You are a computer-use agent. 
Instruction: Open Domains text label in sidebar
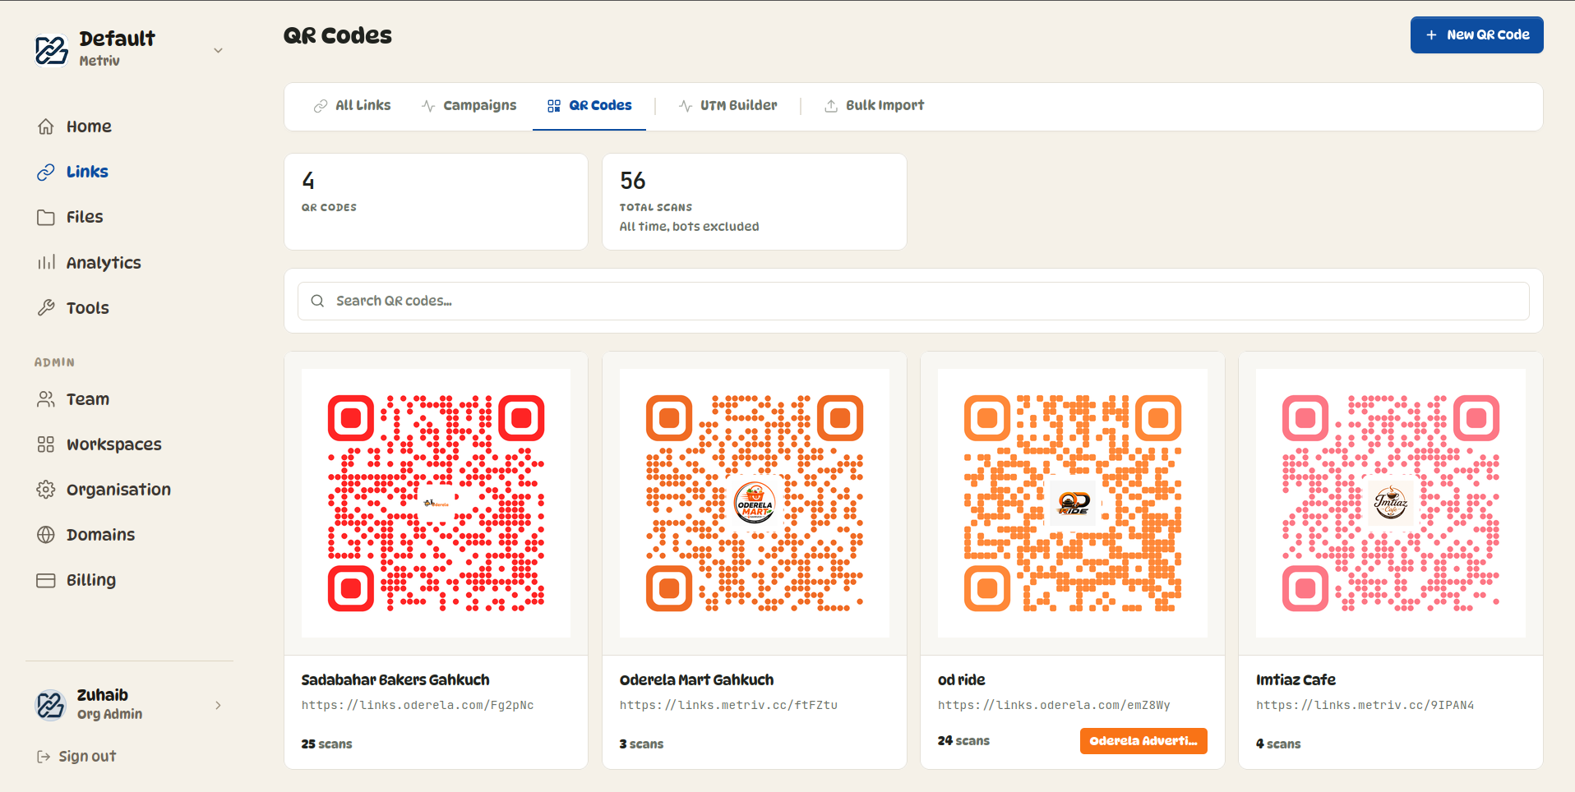click(x=100, y=535)
